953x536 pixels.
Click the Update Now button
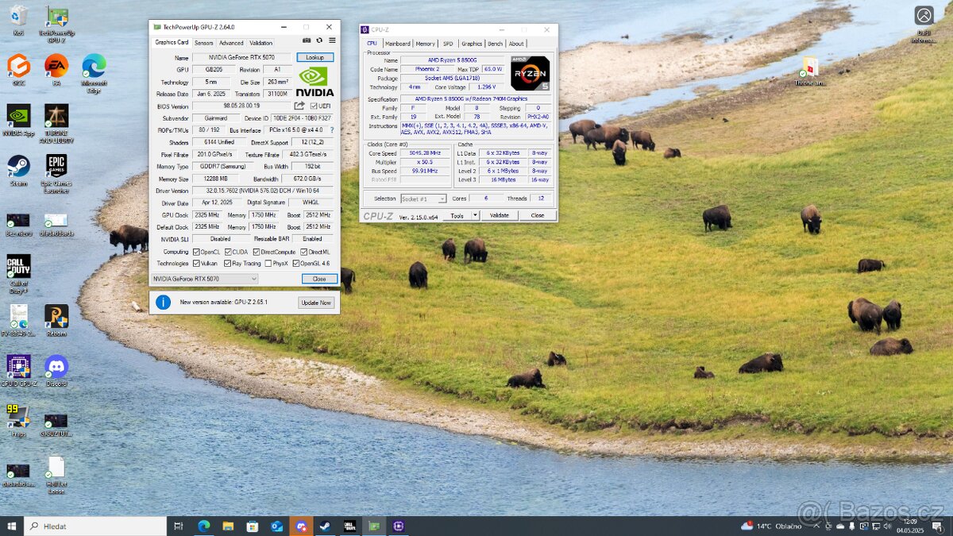pos(316,303)
